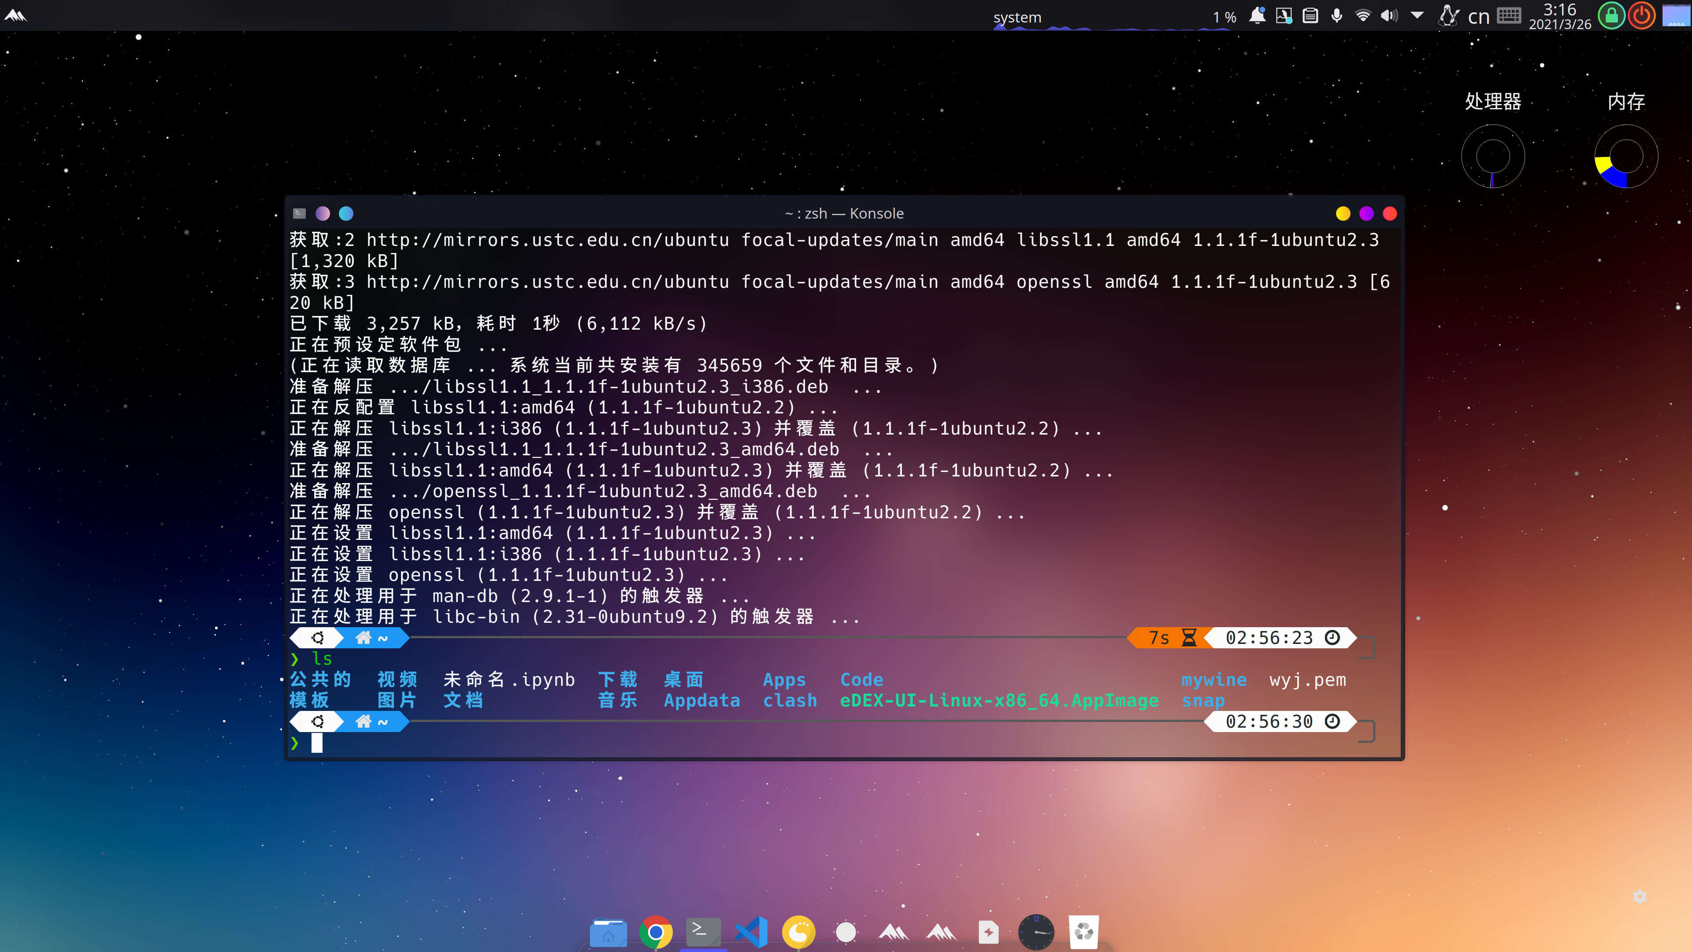
Task: Open the recycle bin trash in the dock
Action: 1084,932
